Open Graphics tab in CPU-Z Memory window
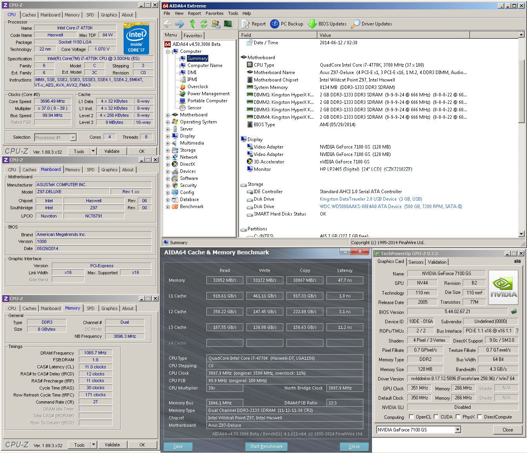Viewport: 527px width, 453px height. coord(109,308)
